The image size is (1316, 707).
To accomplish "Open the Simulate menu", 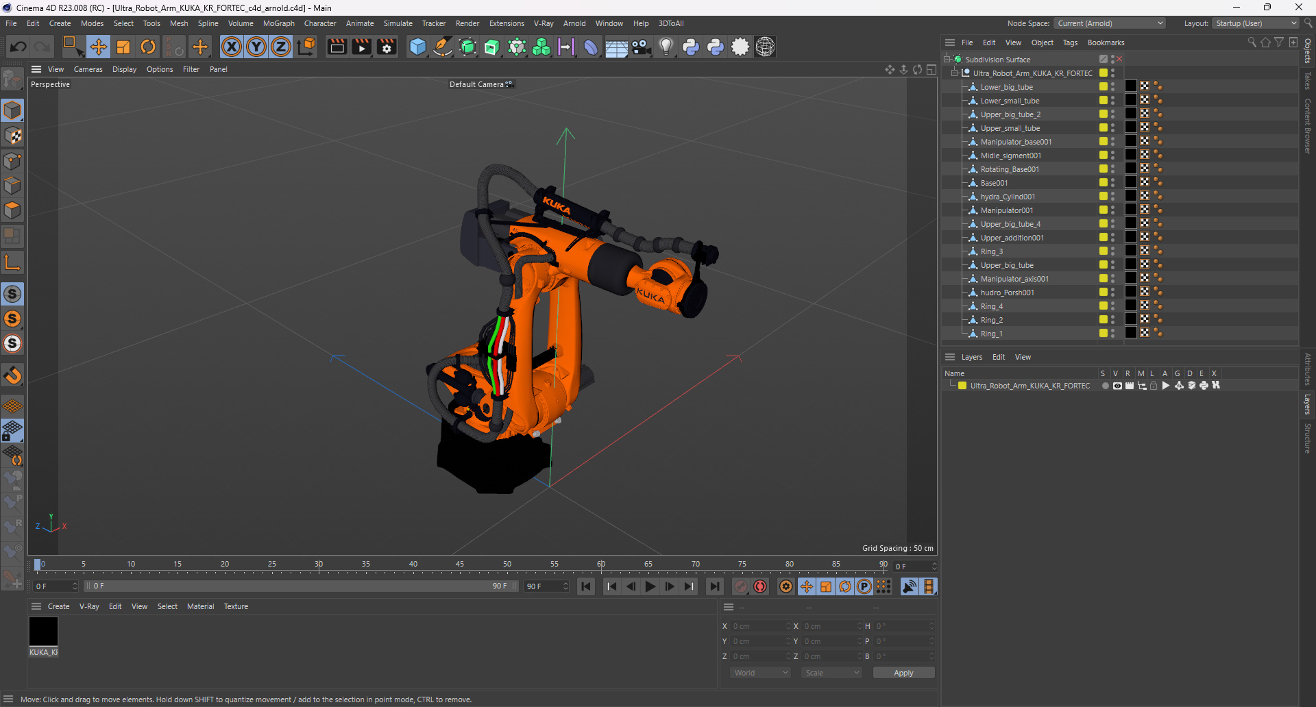I will click(x=398, y=23).
